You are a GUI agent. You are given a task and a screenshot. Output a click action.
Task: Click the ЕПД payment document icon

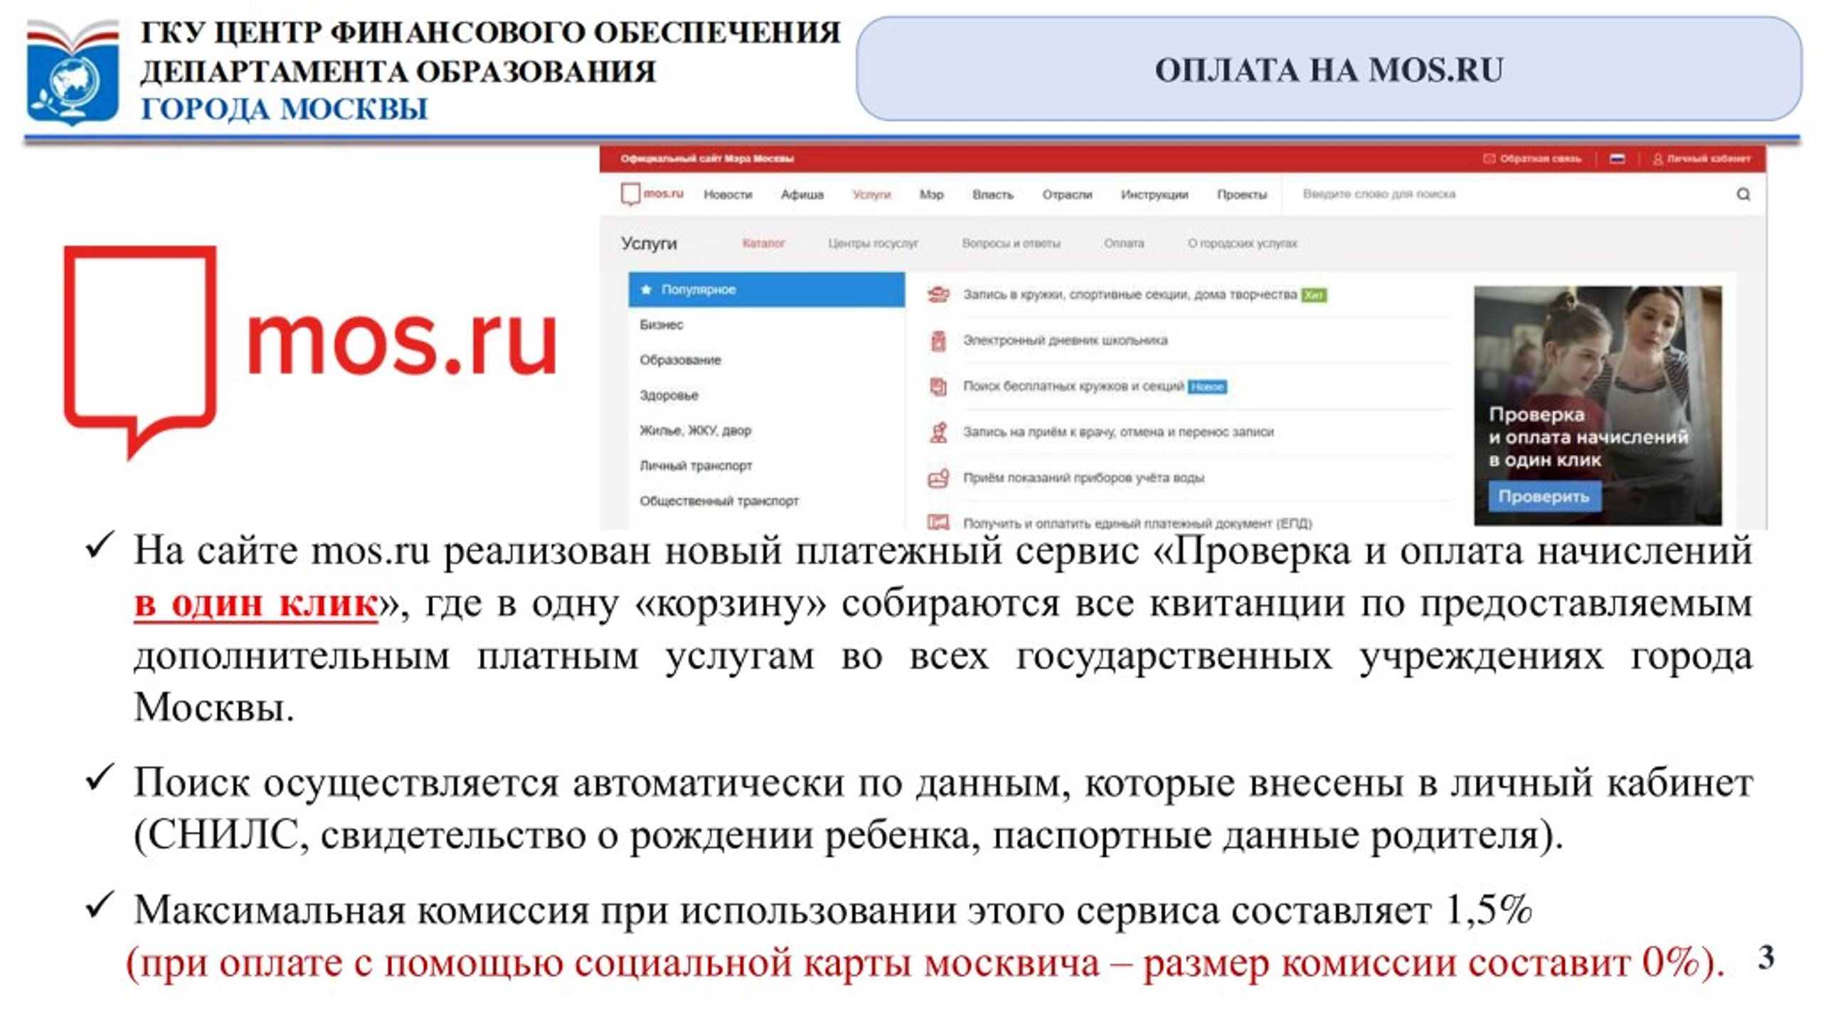pyautogui.click(x=938, y=522)
